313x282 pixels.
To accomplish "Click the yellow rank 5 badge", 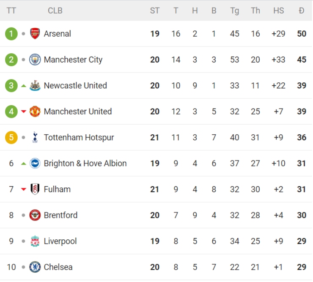I will [x=11, y=137].
